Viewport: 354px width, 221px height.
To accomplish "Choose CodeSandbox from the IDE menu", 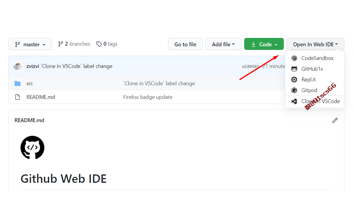I will (x=315, y=58).
